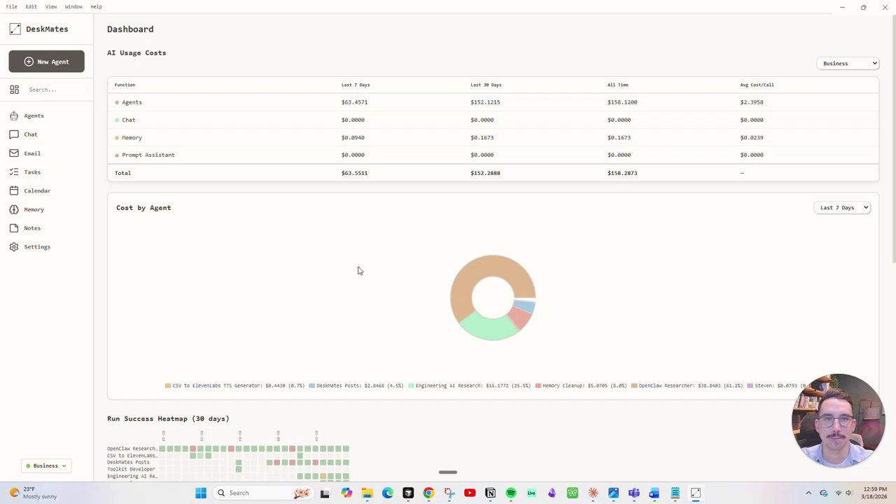Image resolution: width=896 pixels, height=504 pixels.
Task: Open the Business dropdown above usage table
Action: pyautogui.click(x=848, y=64)
